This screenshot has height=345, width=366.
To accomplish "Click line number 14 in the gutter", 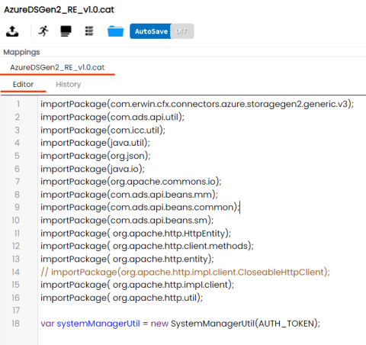I will 15,272.
